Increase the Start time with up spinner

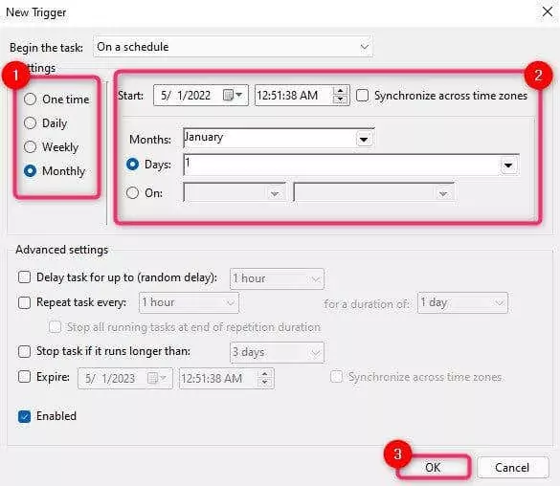pyautogui.click(x=340, y=91)
